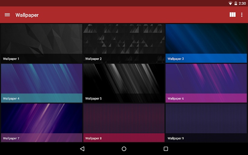Open the black-and-white Wallpaper 5
This screenshot has height=155, width=248.
click(x=124, y=83)
